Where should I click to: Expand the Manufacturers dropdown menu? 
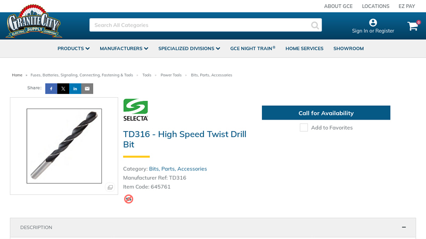point(124,48)
